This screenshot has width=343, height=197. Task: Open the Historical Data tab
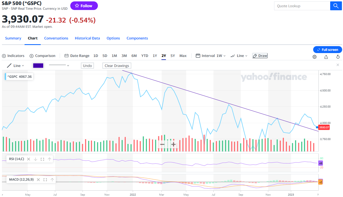[x=87, y=38]
